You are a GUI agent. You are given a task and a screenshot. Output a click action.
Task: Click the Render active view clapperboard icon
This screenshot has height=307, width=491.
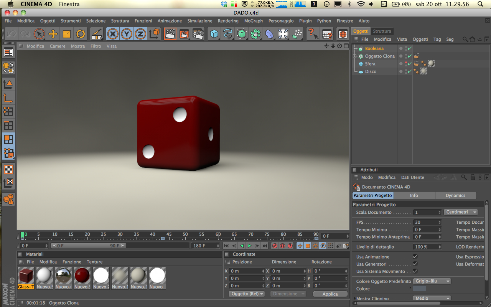170,34
